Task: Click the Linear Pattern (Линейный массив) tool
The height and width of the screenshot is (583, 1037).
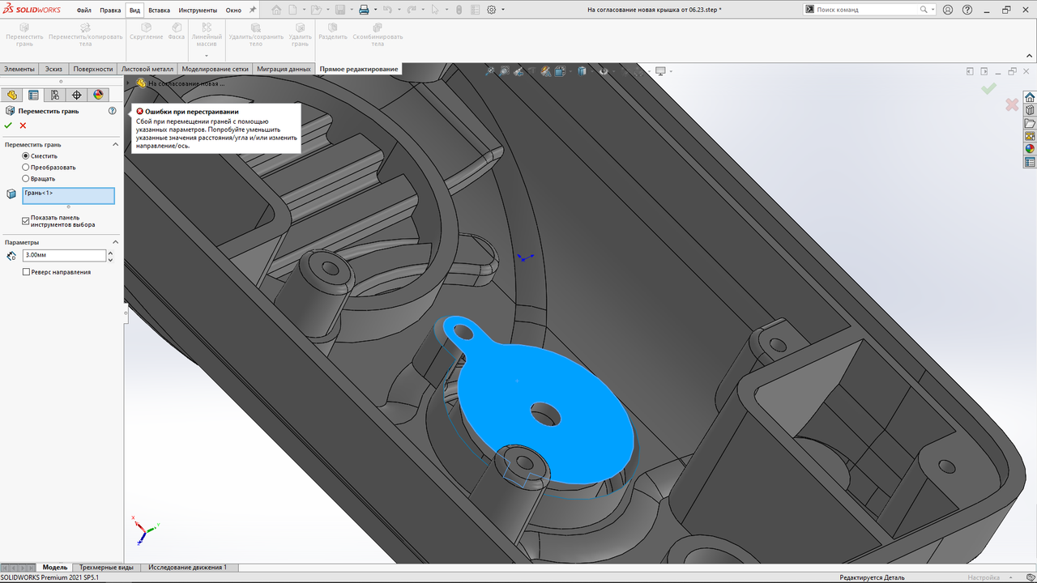Action: tap(207, 34)
